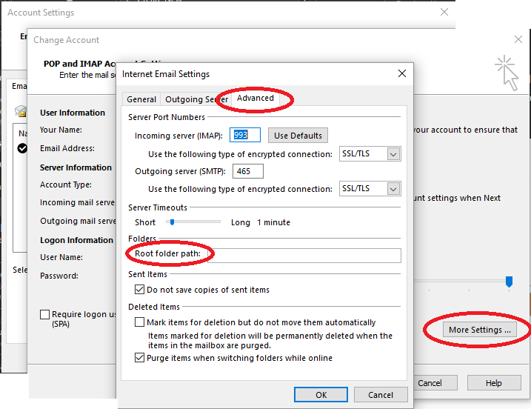Click the Server Timeouts slider handle
Viewport: 531px width, 409px height.
tap(173, 222)
